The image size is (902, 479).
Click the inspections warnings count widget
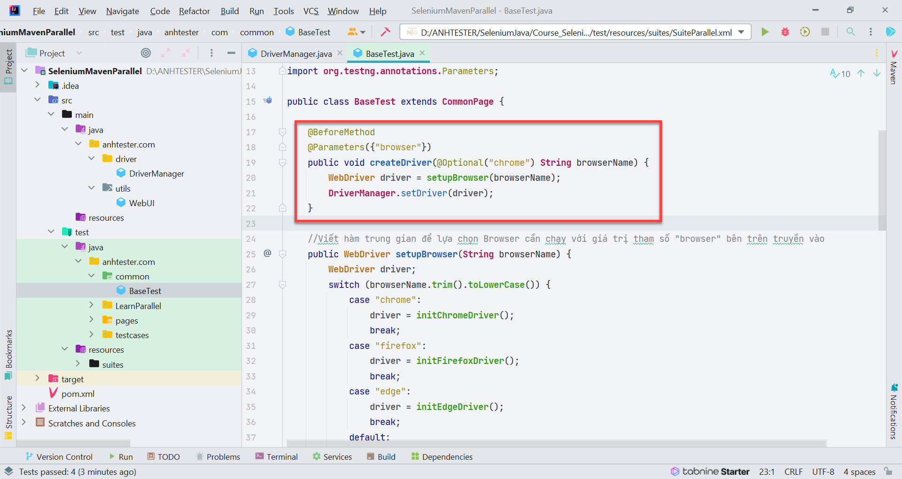coord(840,73)
